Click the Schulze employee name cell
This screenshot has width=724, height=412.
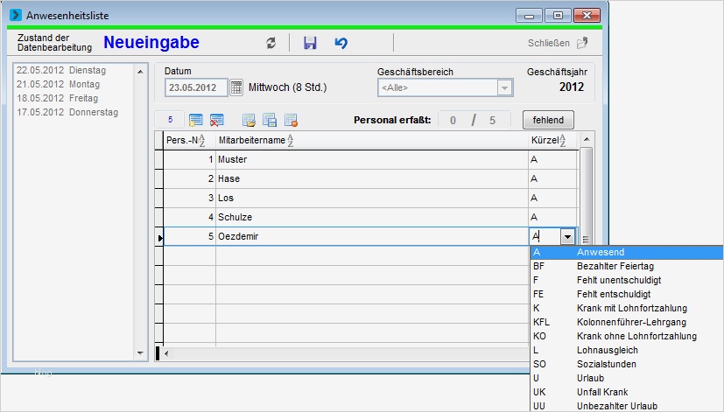click(372, 217)
